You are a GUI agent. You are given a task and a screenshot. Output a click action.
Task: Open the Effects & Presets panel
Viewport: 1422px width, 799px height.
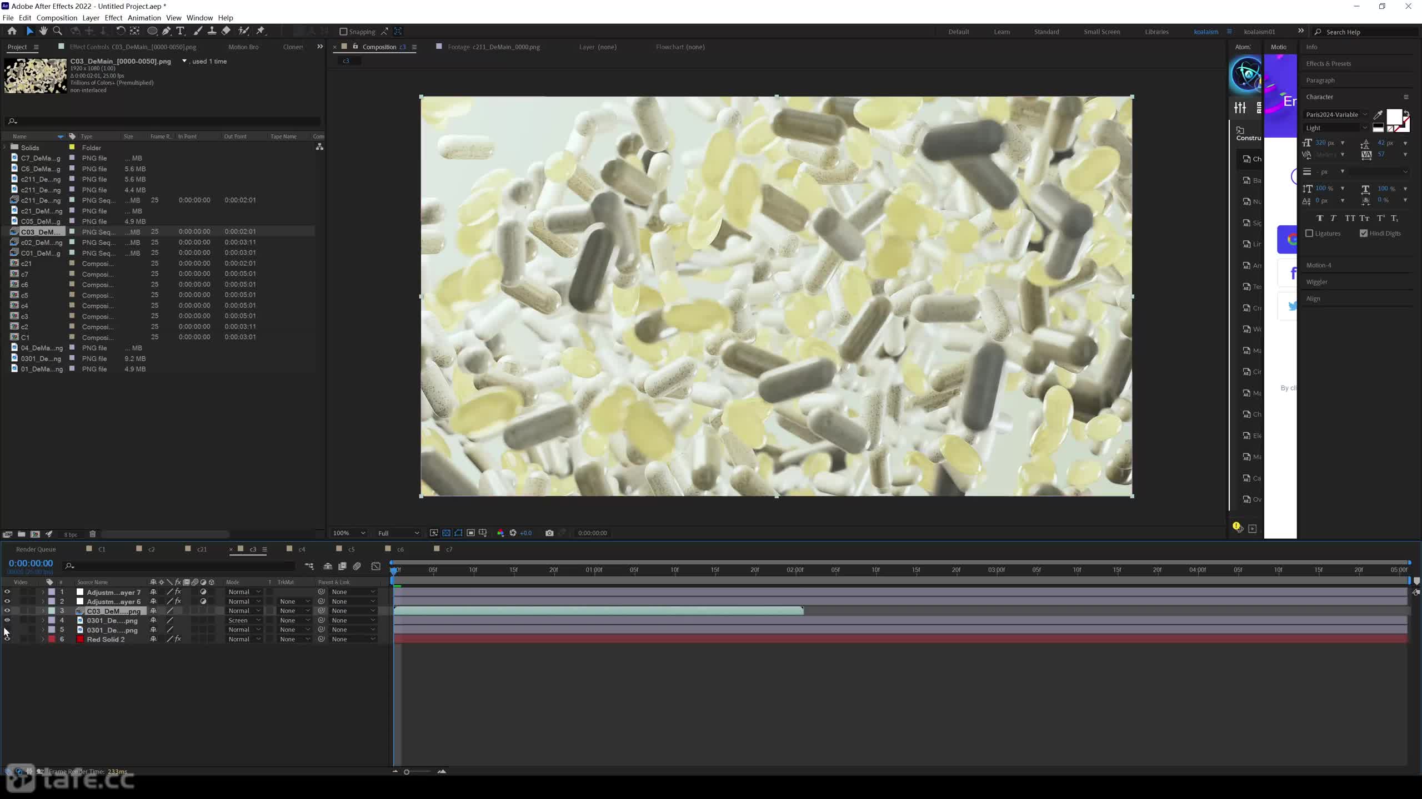coord(1328,64)
